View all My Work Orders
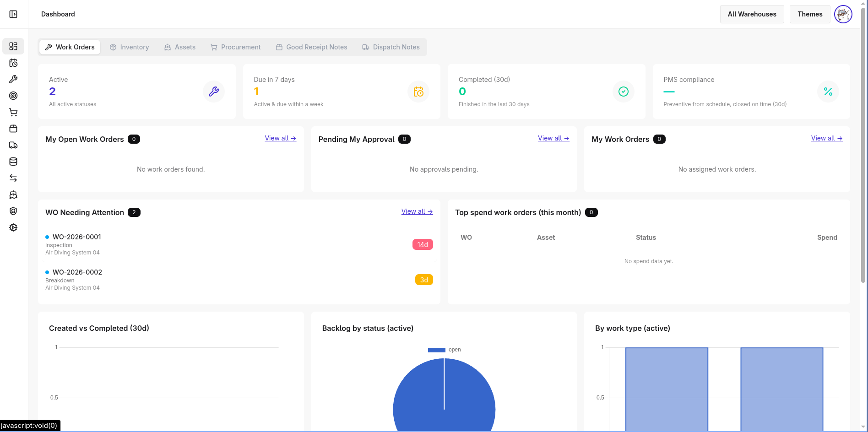868x432 pixels. coord(827,138)
